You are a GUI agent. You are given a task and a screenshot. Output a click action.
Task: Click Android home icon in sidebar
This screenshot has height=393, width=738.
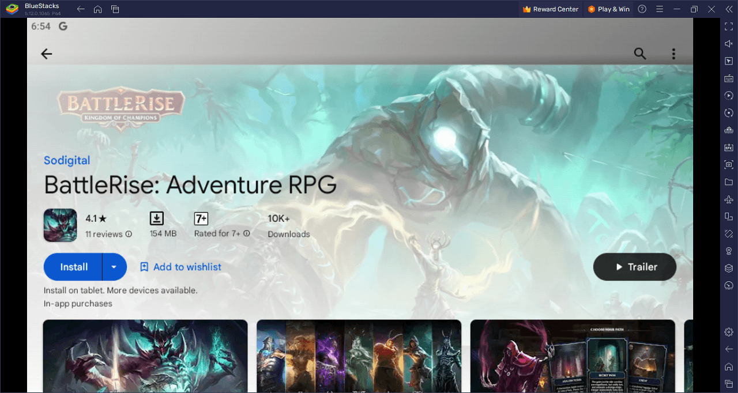[729, 366]
